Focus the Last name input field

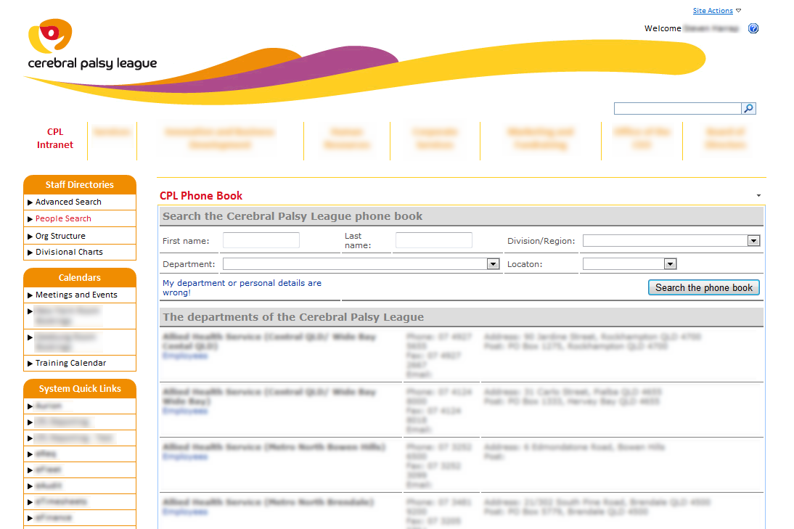434,240
